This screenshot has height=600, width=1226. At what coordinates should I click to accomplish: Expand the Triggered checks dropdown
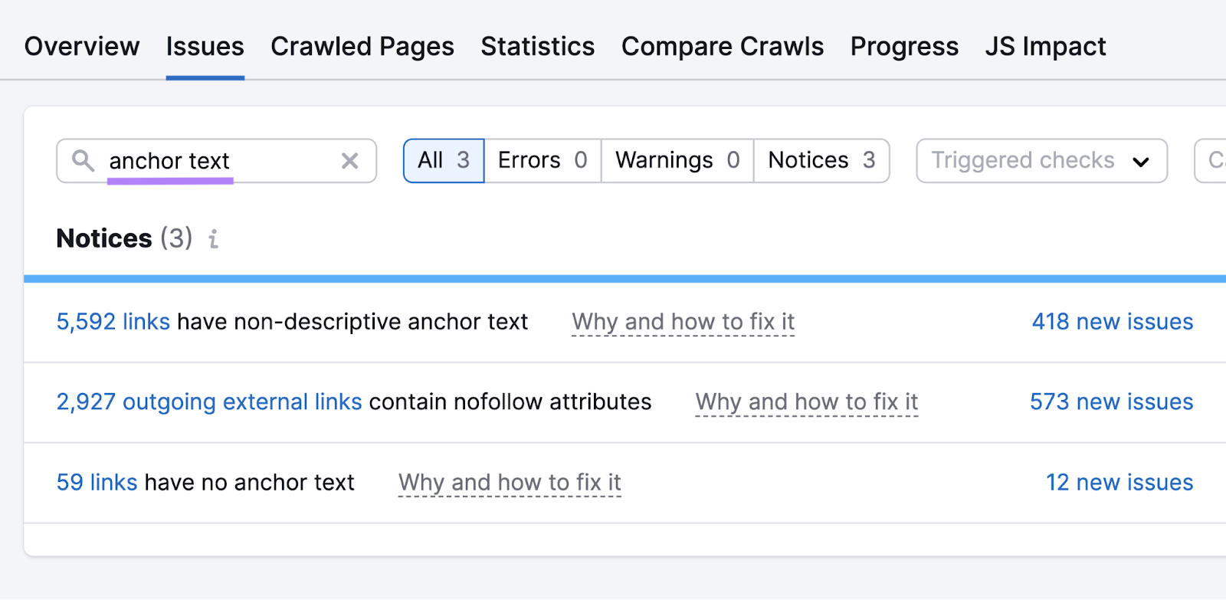click(1041, 161)
